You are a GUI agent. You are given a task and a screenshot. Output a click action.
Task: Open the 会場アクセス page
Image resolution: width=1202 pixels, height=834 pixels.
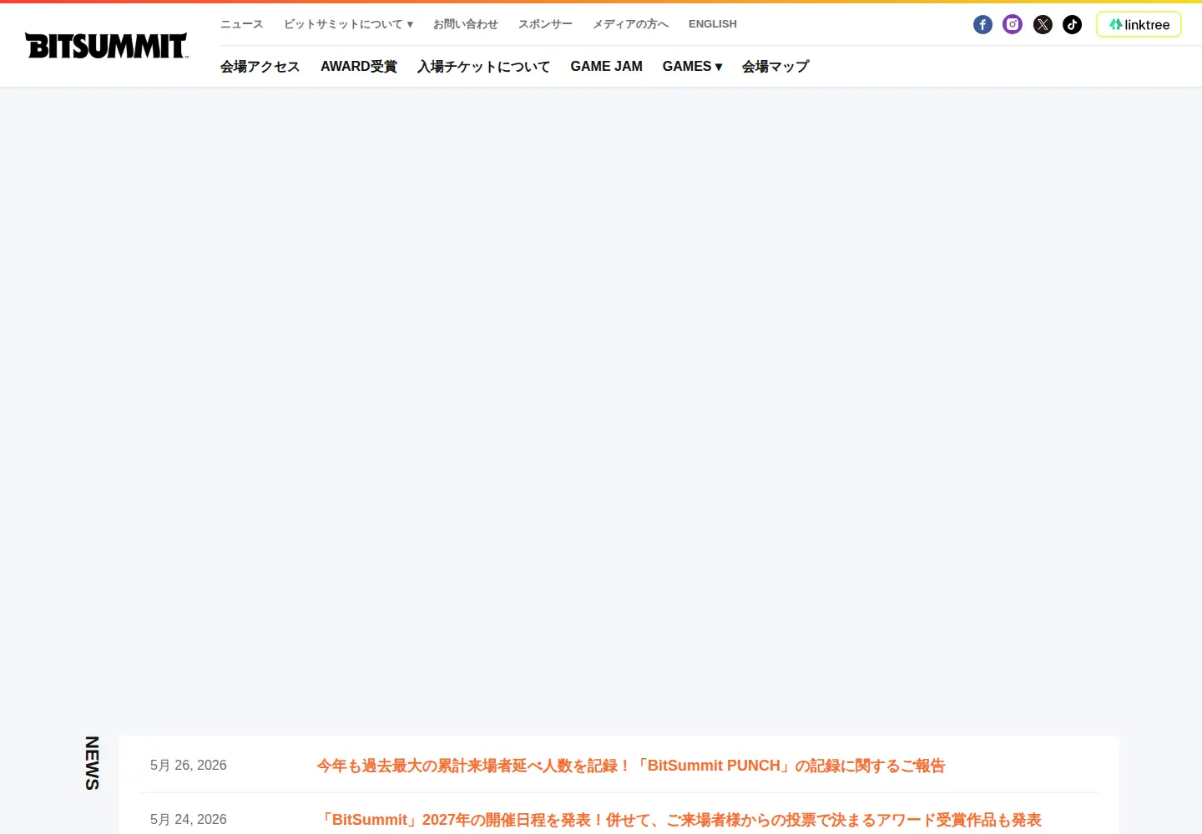(260, 67)
